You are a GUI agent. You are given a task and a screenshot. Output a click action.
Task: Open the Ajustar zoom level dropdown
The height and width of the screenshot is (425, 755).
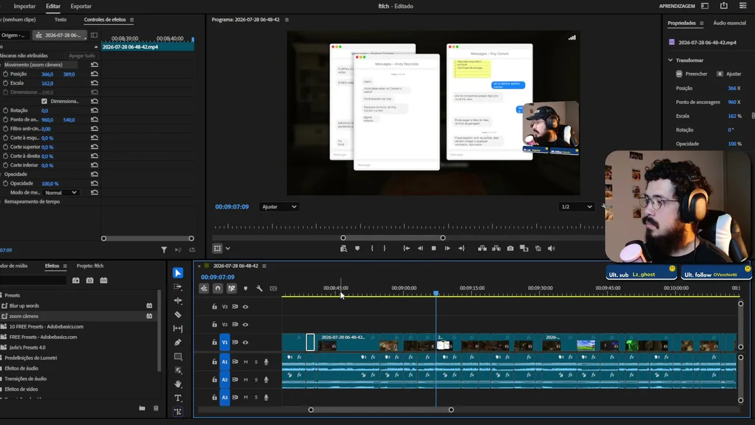click(279, 207)
